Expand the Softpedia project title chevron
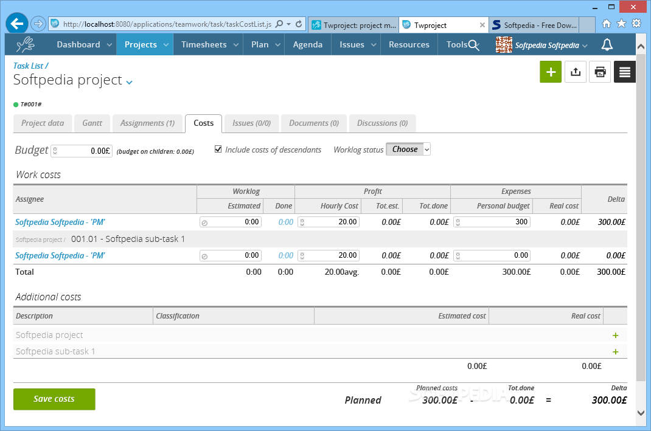This screenshot has width=651, height=431. click(129, 82)
